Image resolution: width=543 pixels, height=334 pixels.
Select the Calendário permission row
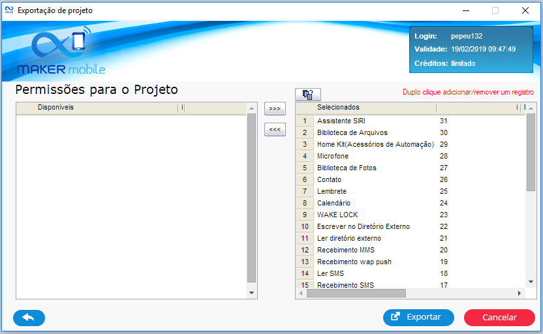(x=334, y=203)
